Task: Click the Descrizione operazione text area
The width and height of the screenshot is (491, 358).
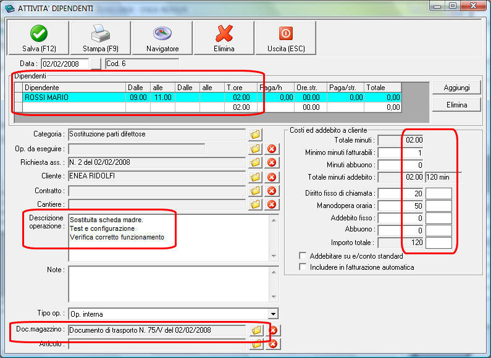Action: point(169,238)
